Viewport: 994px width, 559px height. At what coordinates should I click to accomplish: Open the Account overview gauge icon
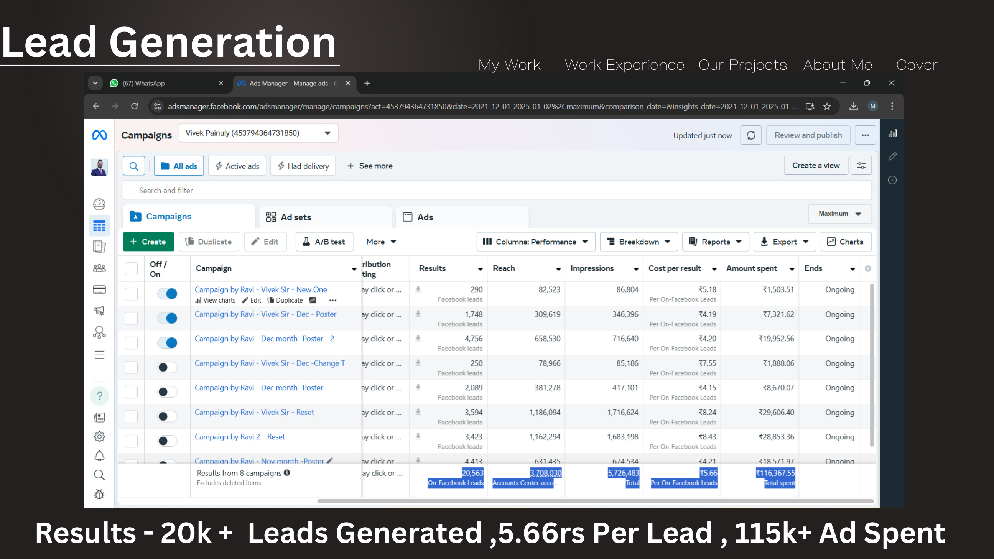point(99,204)
